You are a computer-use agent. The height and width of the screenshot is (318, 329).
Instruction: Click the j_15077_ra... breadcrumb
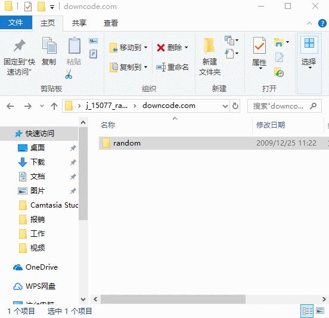107,106
